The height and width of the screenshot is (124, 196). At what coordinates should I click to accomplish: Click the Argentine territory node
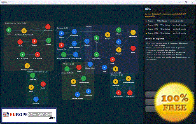pos(36,99)
